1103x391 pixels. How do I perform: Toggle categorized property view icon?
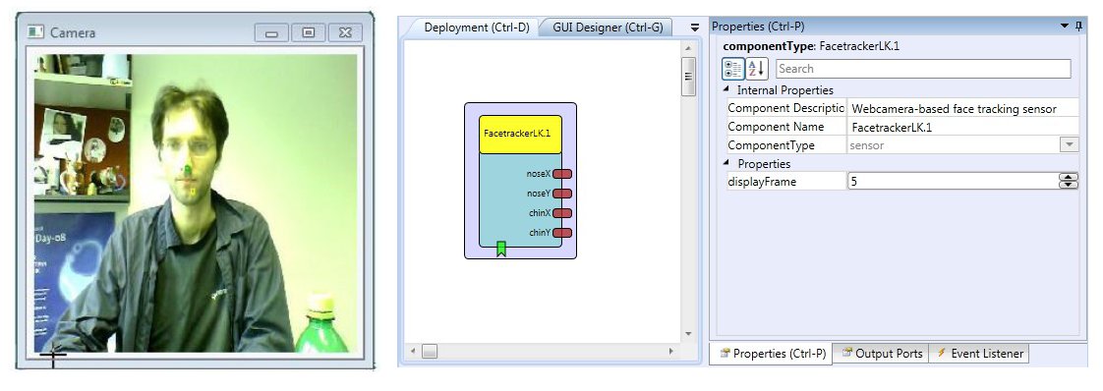click(x=733, y=69)
